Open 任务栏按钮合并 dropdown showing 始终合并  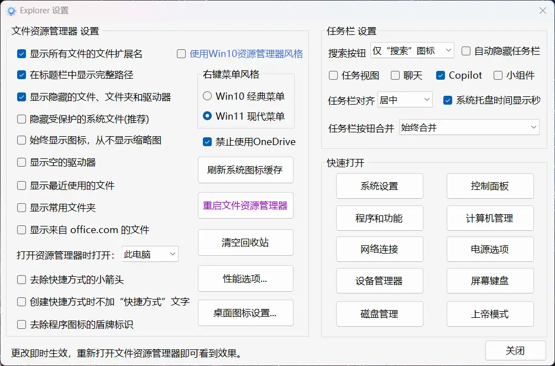469,127
